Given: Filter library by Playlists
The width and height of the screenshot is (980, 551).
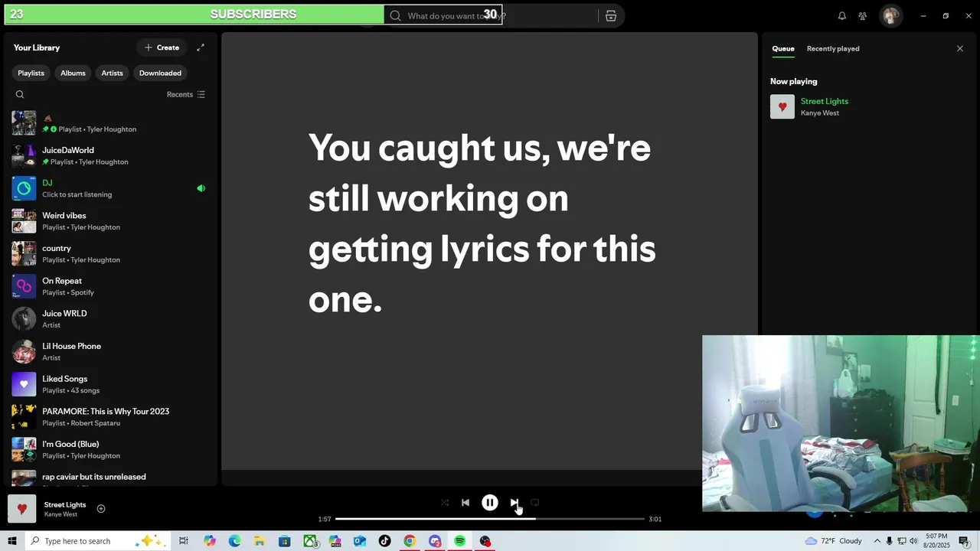Looking at the screenshot, I should (31, 73).
